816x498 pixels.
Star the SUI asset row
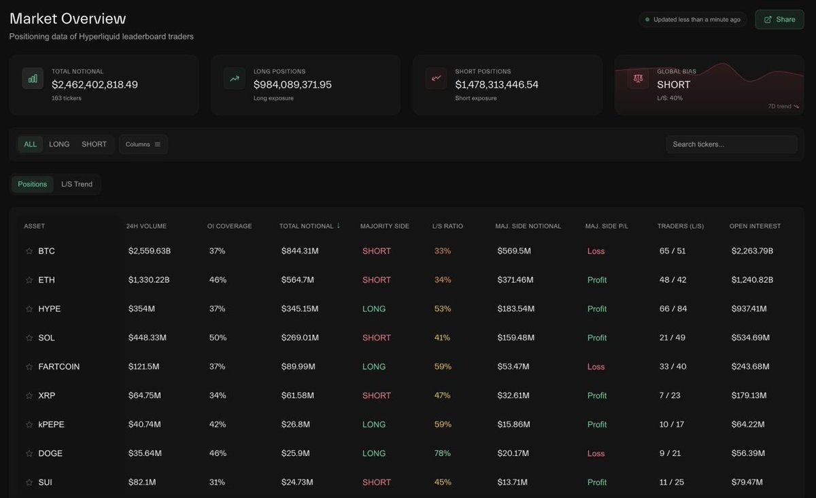(x=29, y=482)
